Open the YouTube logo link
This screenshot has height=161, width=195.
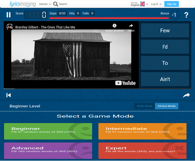point(125,83)
